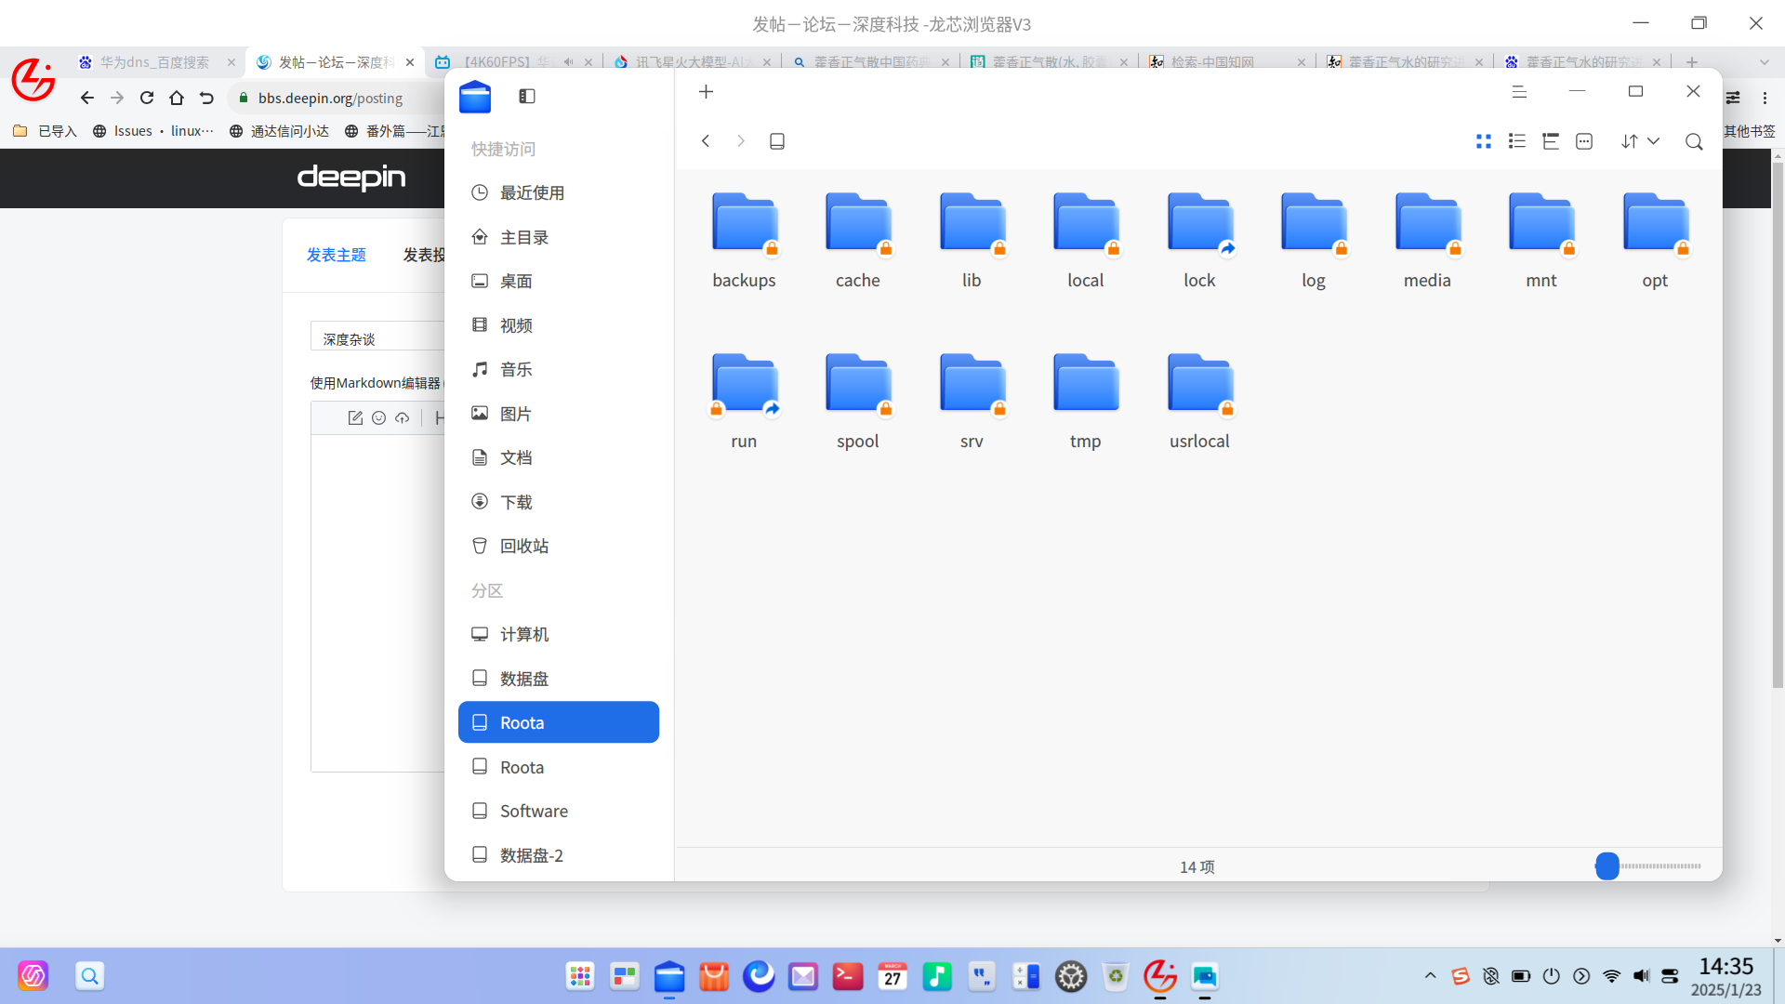Select the lock folder shortcut
Image resolution: width=1785 pixels, height=1004 pixels.
[1199, 241]
